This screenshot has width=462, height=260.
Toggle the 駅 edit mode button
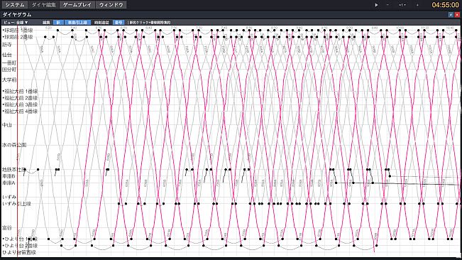tap(58, 23)
